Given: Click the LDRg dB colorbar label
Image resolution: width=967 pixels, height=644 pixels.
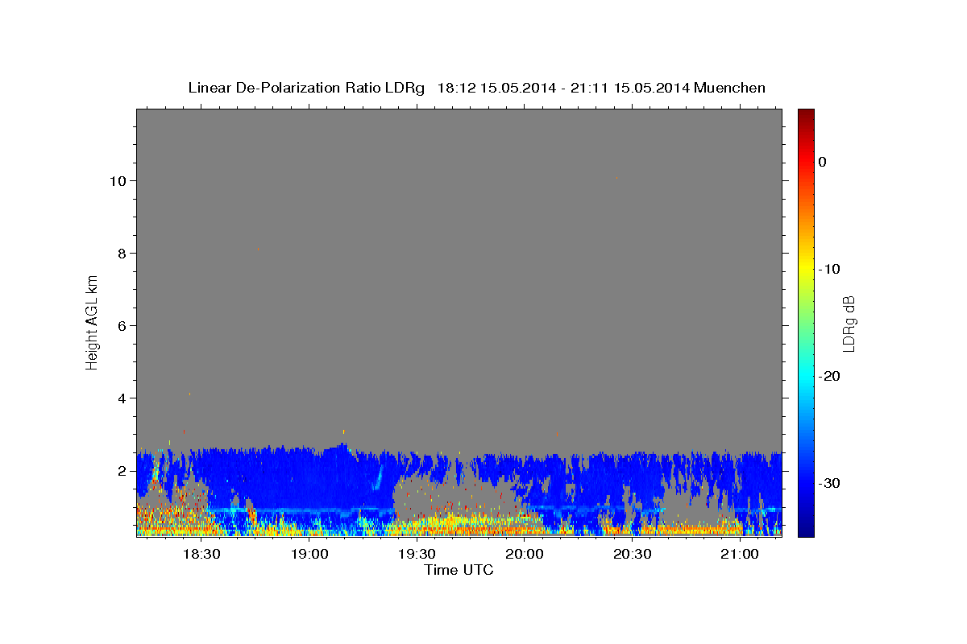Looking at the screenshot, I should tap(849, 323).
